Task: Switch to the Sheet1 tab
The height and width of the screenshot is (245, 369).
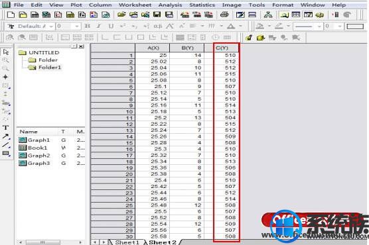Action: click(x=127, y=242)
